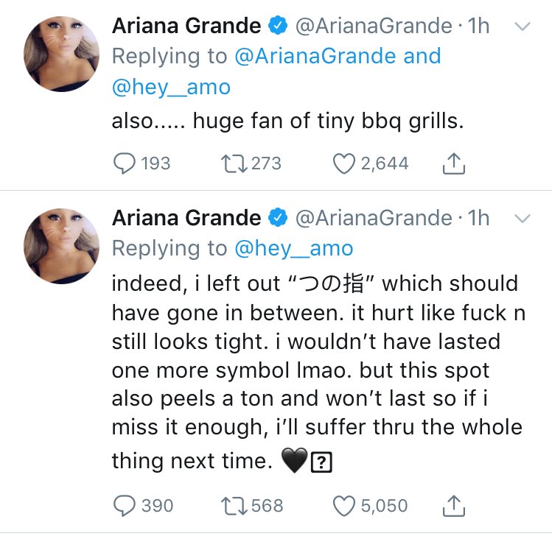Reply to the tiny bbq grills tweet
This screenshot has height=536, width=552.
[124, 163]
